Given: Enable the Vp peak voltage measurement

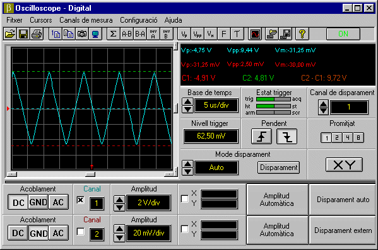Looking at the screenshot, I should pos(184,34).
